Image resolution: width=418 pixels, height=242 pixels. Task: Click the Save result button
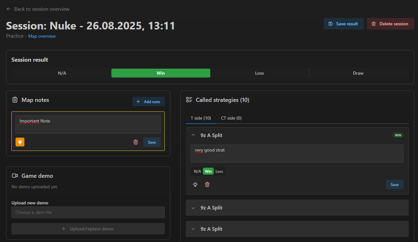344,24
